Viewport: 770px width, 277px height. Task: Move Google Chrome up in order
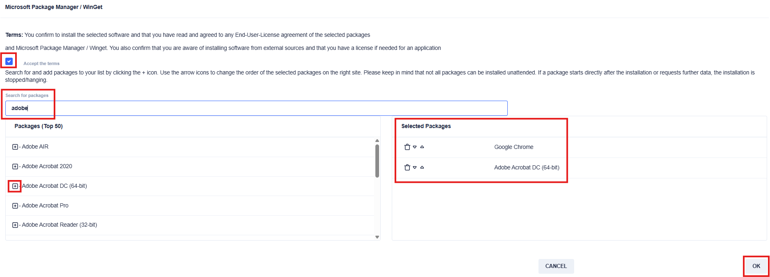[x=422, y=147]
